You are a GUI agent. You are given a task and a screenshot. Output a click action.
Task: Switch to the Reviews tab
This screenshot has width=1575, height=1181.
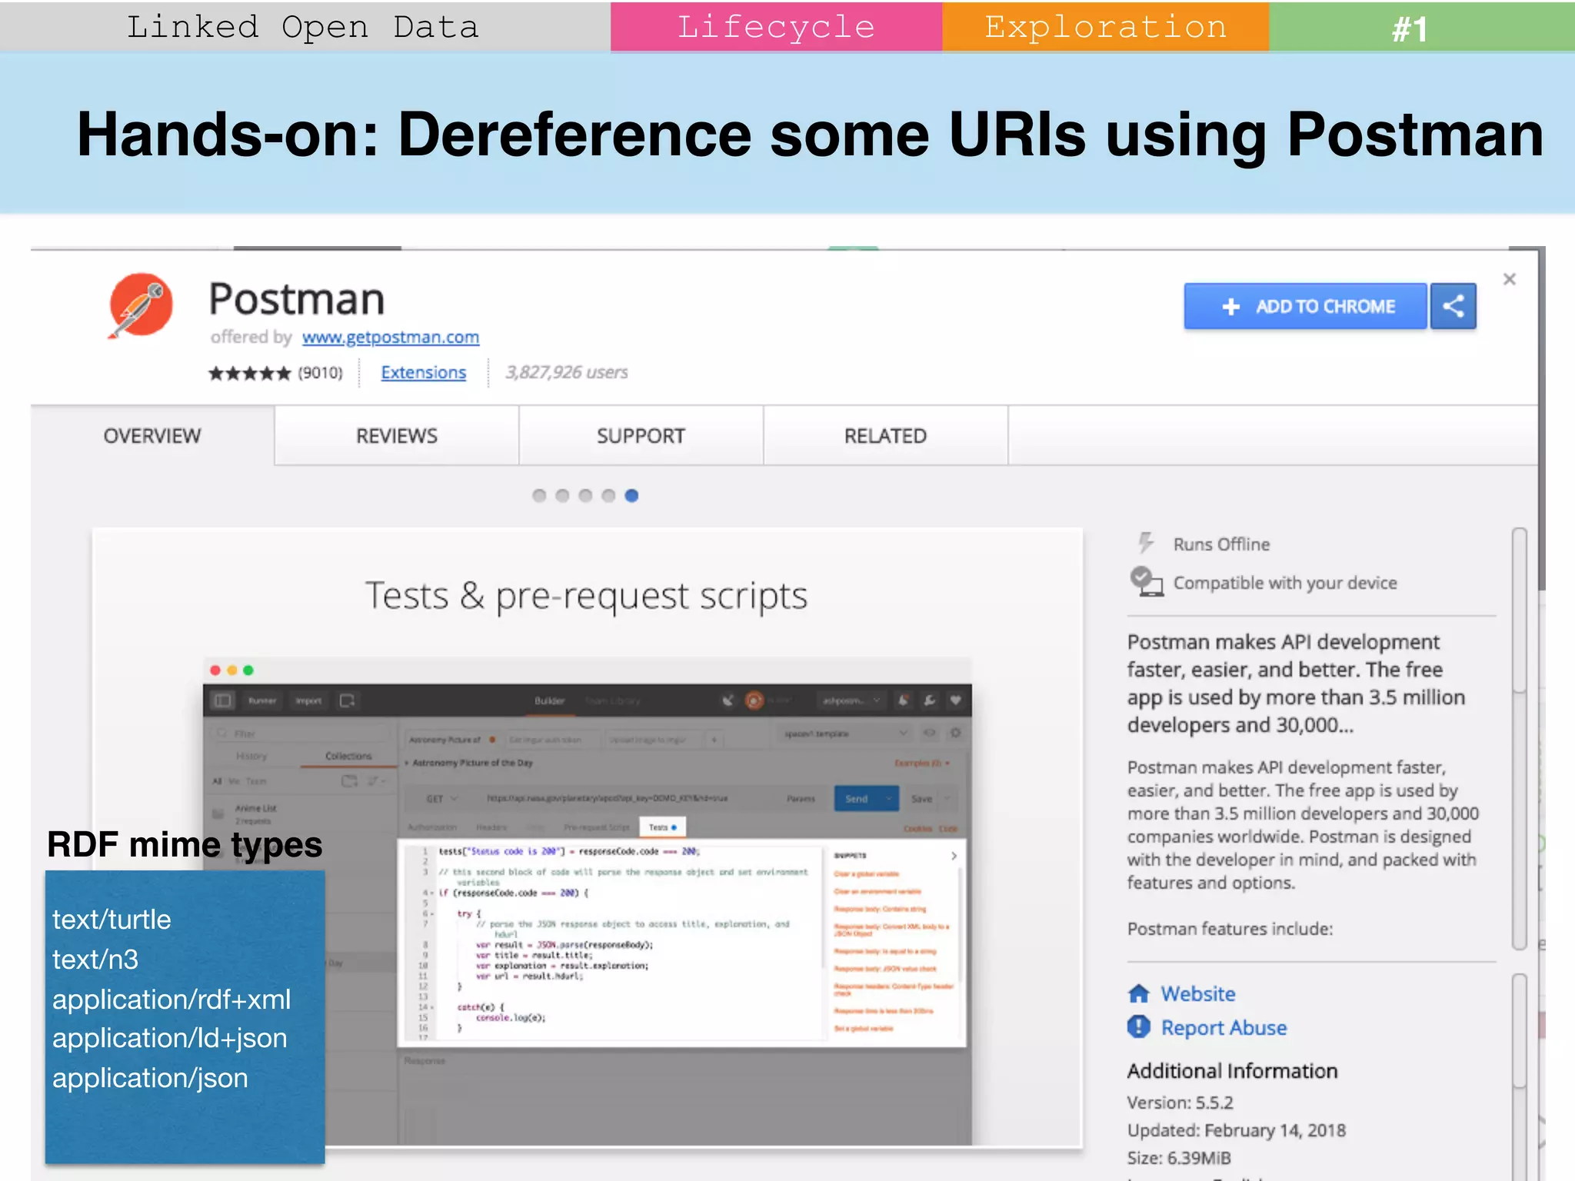pos(397,436)
